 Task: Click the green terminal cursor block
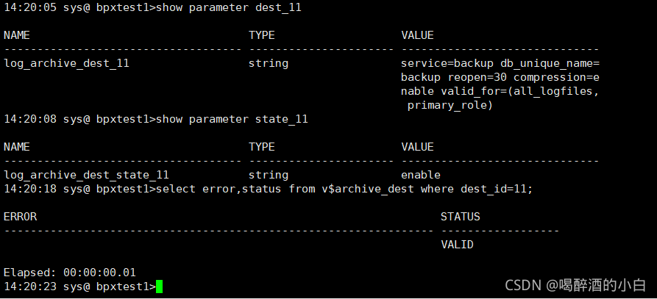(x=159, y=287)
